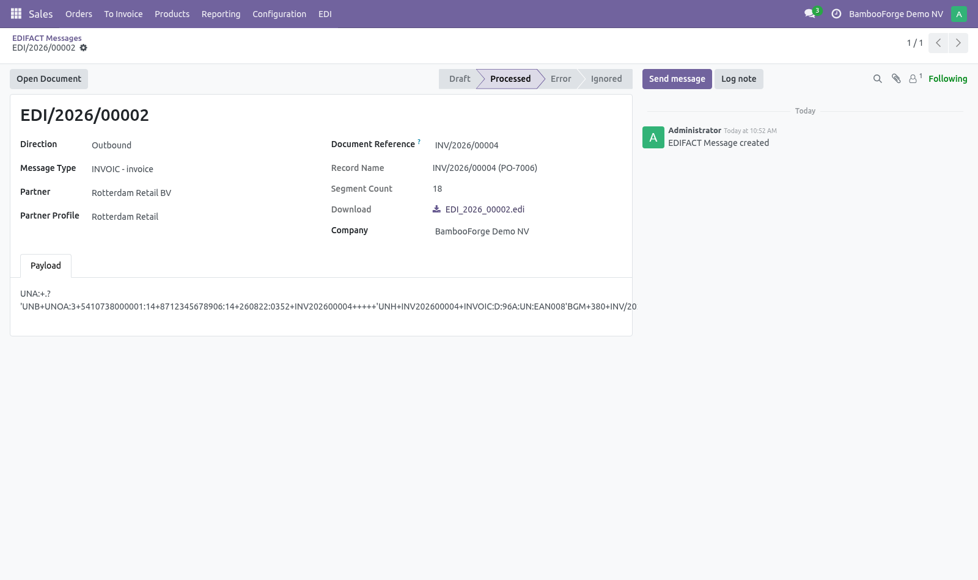978x580 pixels.
Task: Attach files with the paperclip icon
Action: (896, 79)
